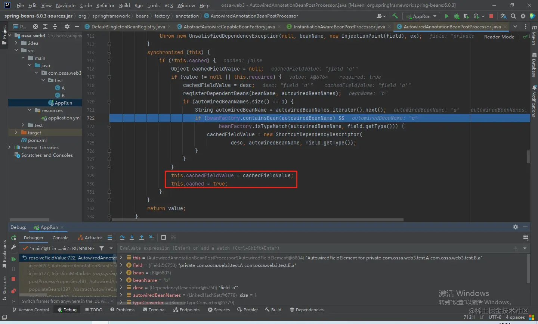The height and width of the screenshot is (324, 538).
Task: Open the Navigate menu
Action: click(x=66, y=5)
